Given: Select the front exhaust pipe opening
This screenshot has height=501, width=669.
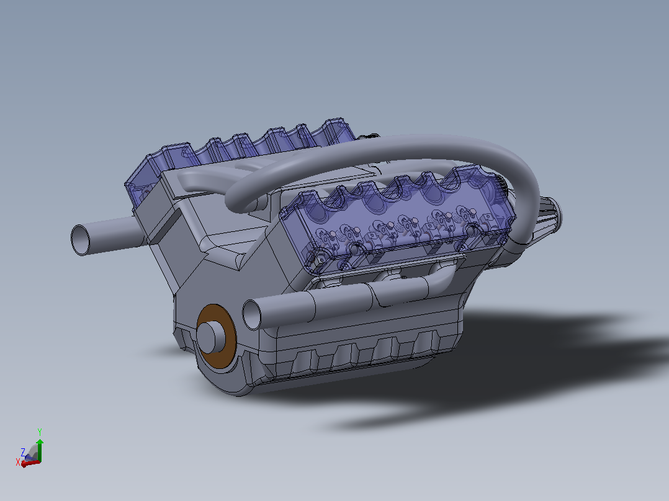Looking at the screenshot, I should 252,314.
